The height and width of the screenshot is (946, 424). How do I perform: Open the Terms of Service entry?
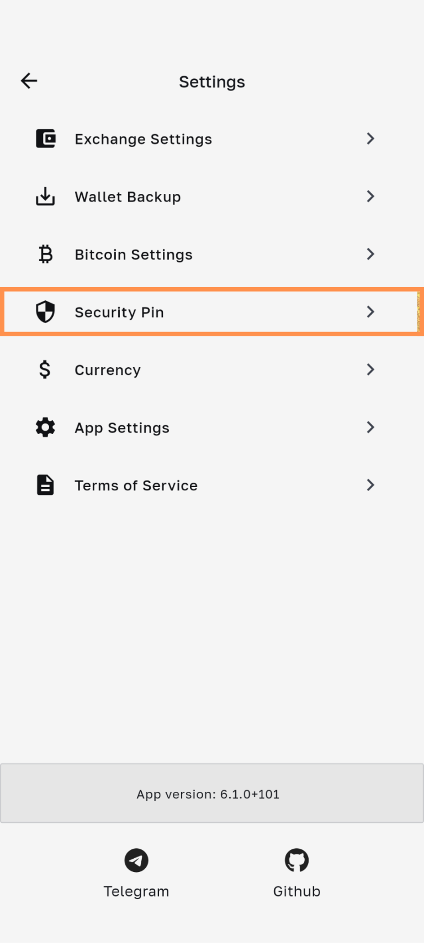click(x=136, y=485)
